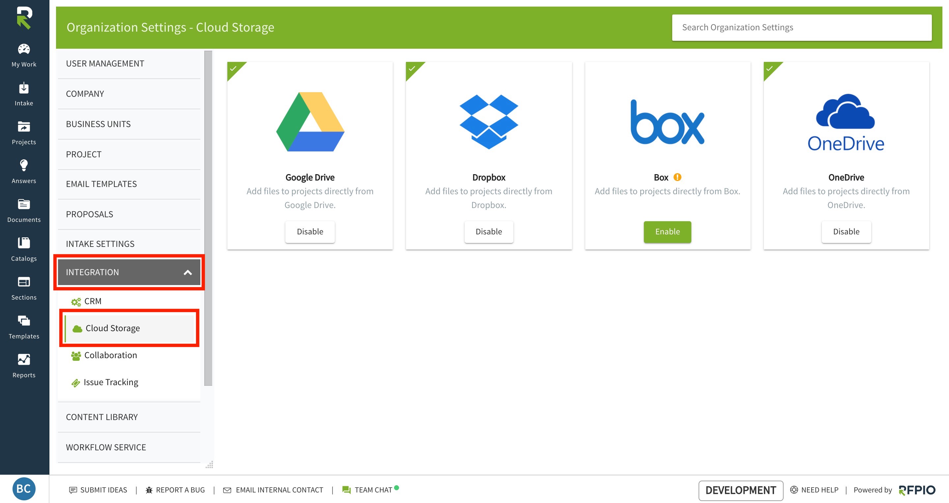The height and width of the screenshot is (503, 949).
Task: Select Cloud Storage menu item
Action: coord(129,328)
